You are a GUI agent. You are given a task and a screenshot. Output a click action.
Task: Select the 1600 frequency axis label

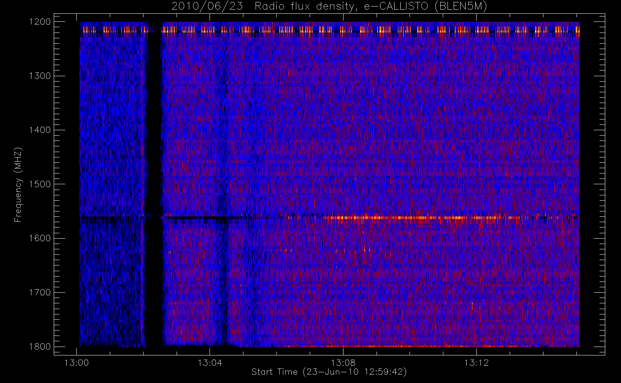pos(40,238)
